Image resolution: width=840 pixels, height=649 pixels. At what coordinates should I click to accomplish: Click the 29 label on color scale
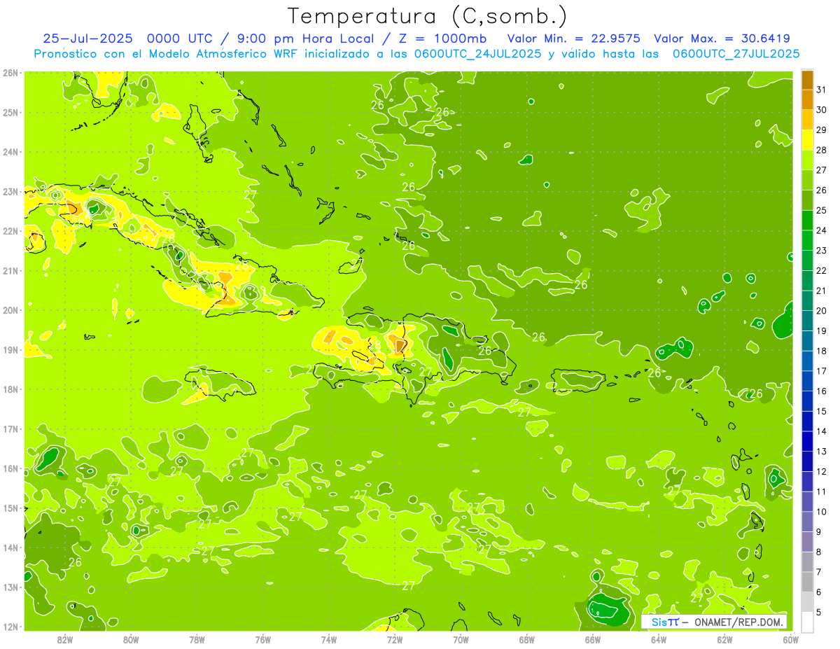point(822,130)
